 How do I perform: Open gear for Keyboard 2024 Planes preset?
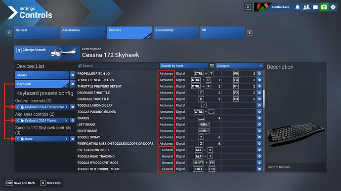(73, 121)
